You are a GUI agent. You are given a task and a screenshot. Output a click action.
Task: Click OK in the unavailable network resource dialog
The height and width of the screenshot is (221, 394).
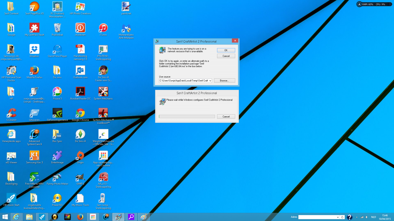[226, 50]
